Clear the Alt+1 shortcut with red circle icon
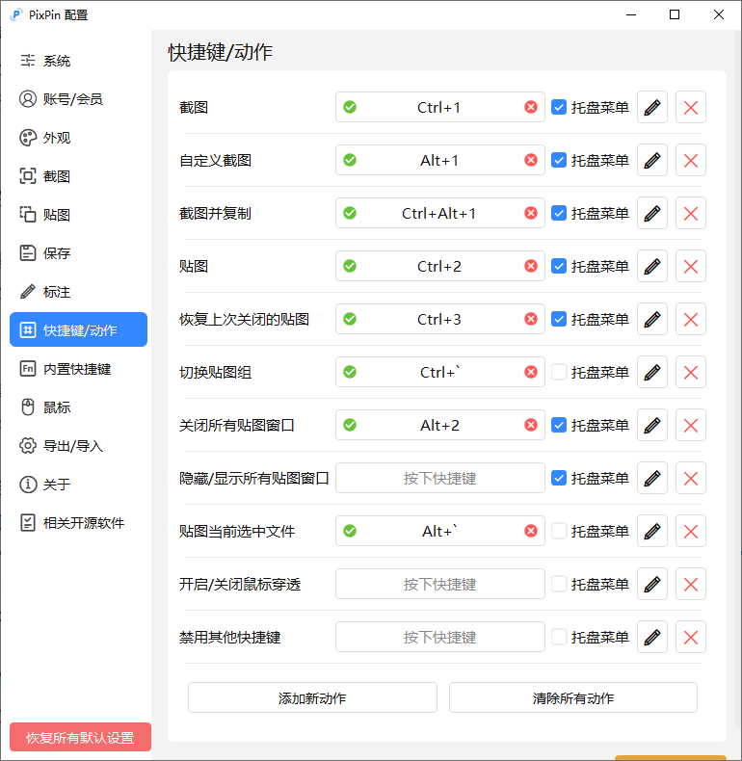This screenshot has width=742, height=761. 531,160
